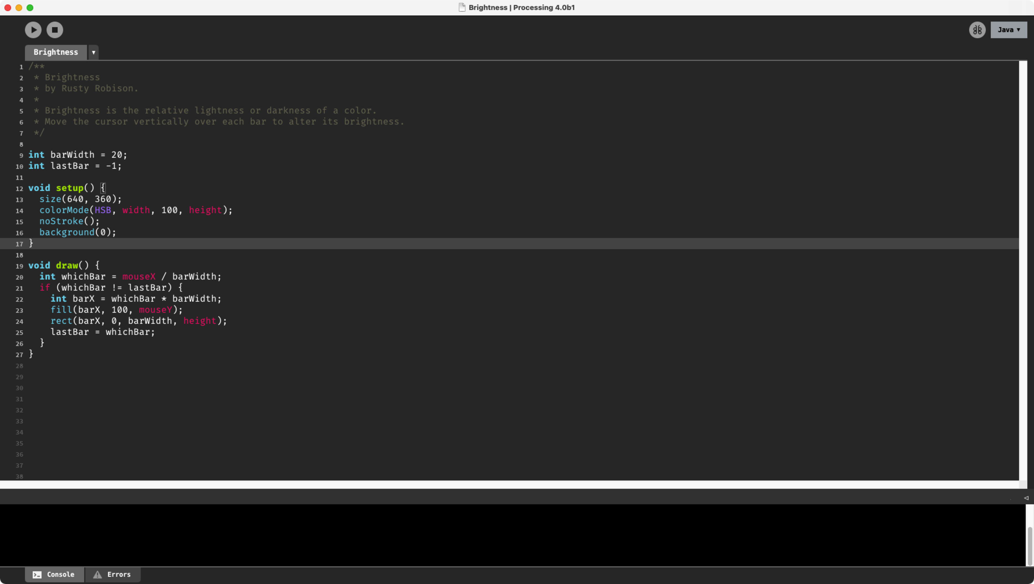1034x584 pixels.
Task: Click the word mouseX on line 20
Action: [x=139, y=276]
